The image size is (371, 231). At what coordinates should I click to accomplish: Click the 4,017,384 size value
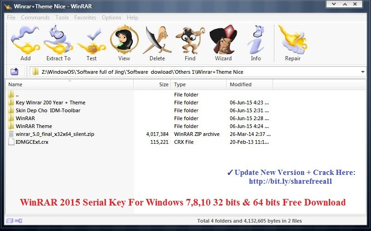[157, 134]
